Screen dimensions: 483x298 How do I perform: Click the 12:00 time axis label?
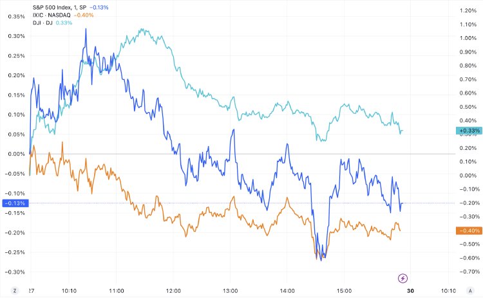pyautogui.click(x=173, y=291)
